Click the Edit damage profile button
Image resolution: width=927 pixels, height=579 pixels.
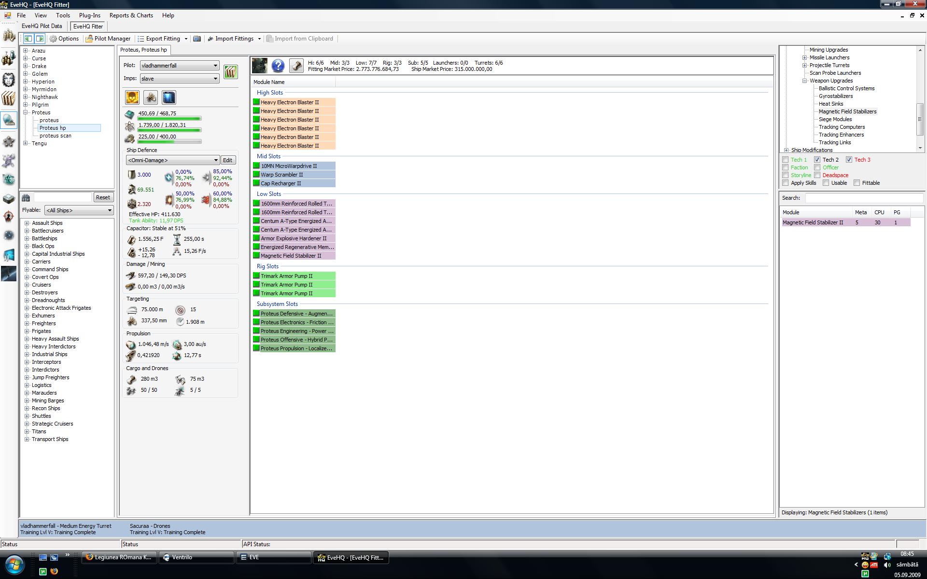click(227, 160)
